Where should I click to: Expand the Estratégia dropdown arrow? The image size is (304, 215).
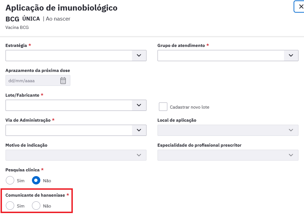pyautogui.click(x=139, y=56)
